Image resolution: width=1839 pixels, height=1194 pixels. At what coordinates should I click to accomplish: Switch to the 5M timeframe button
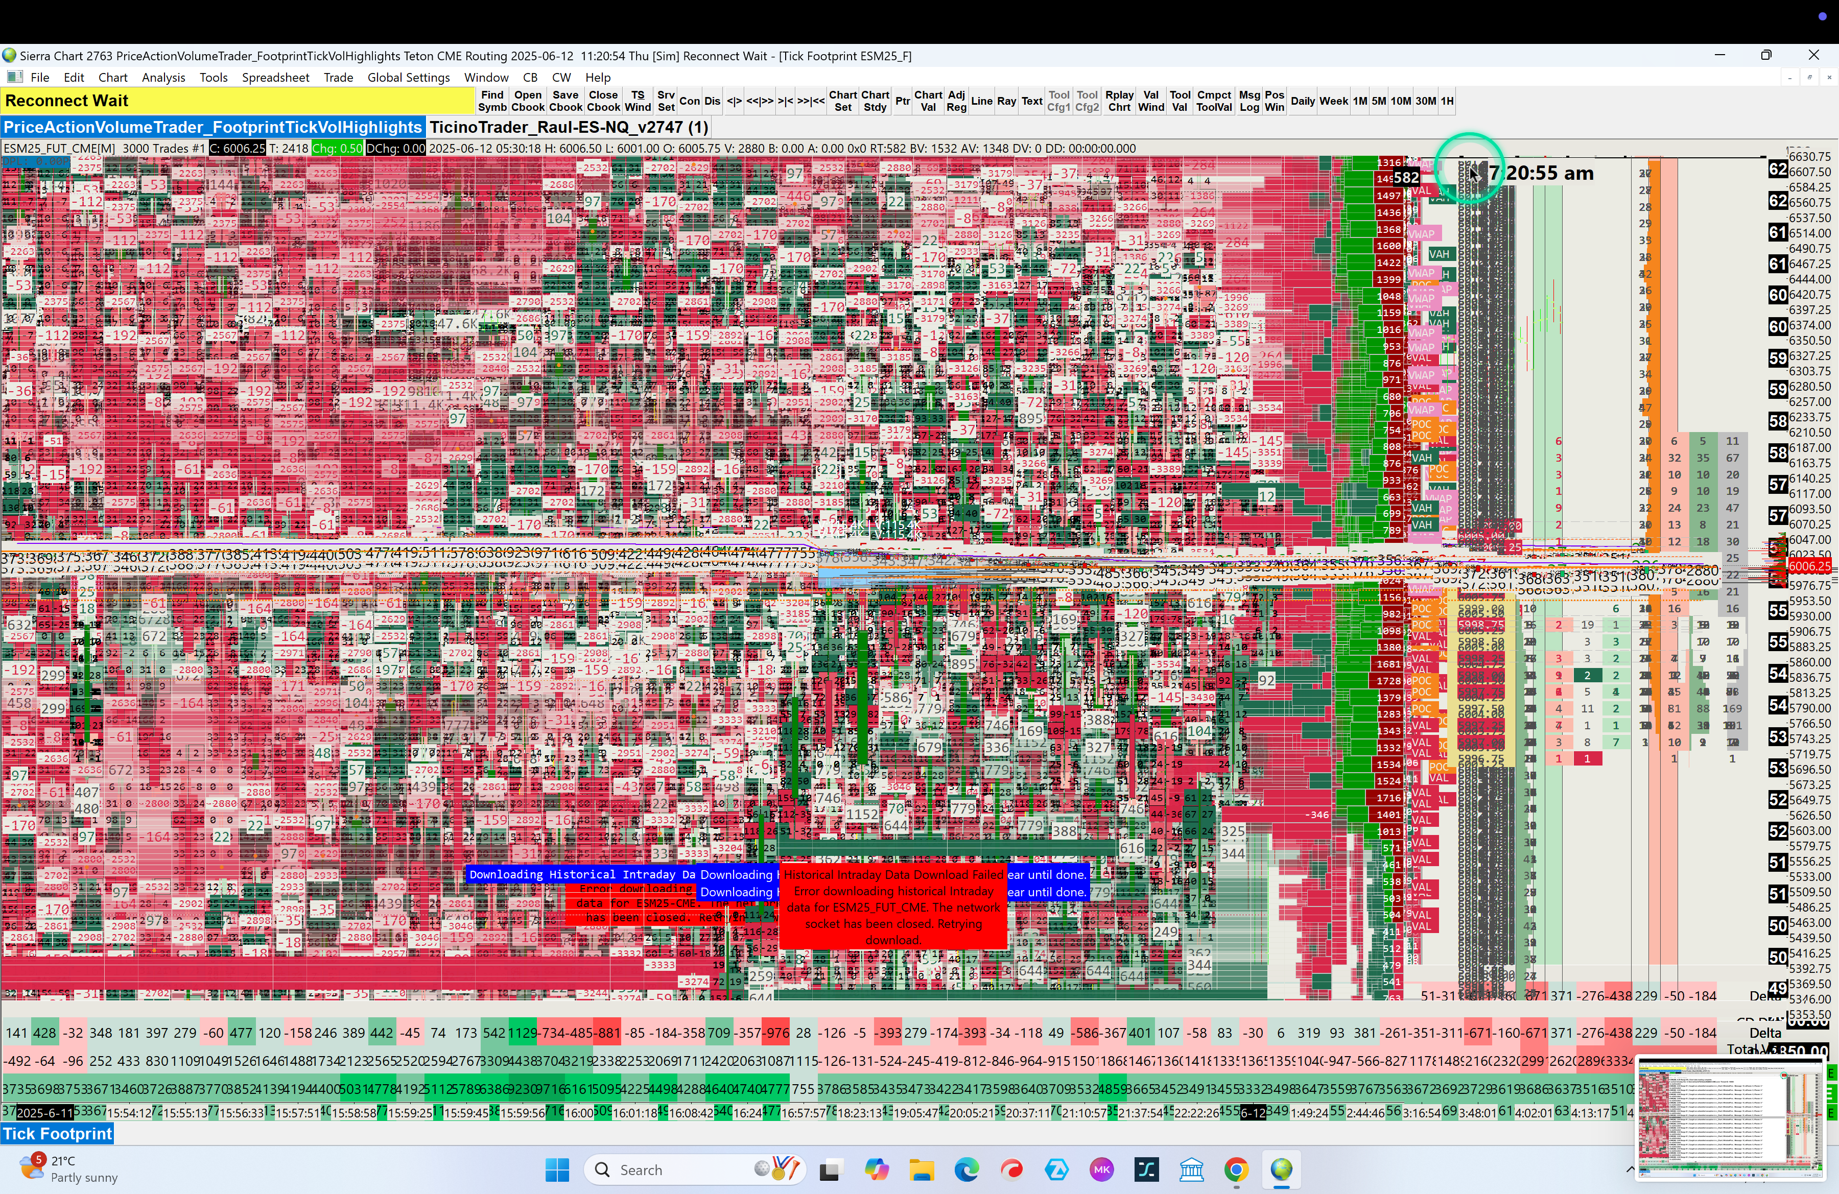(x=1378, y=101)
